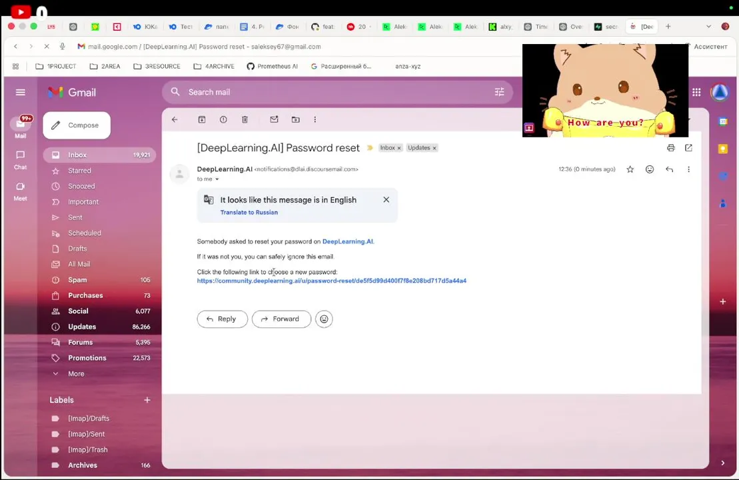Open the Archives label

tap(99, 465)
